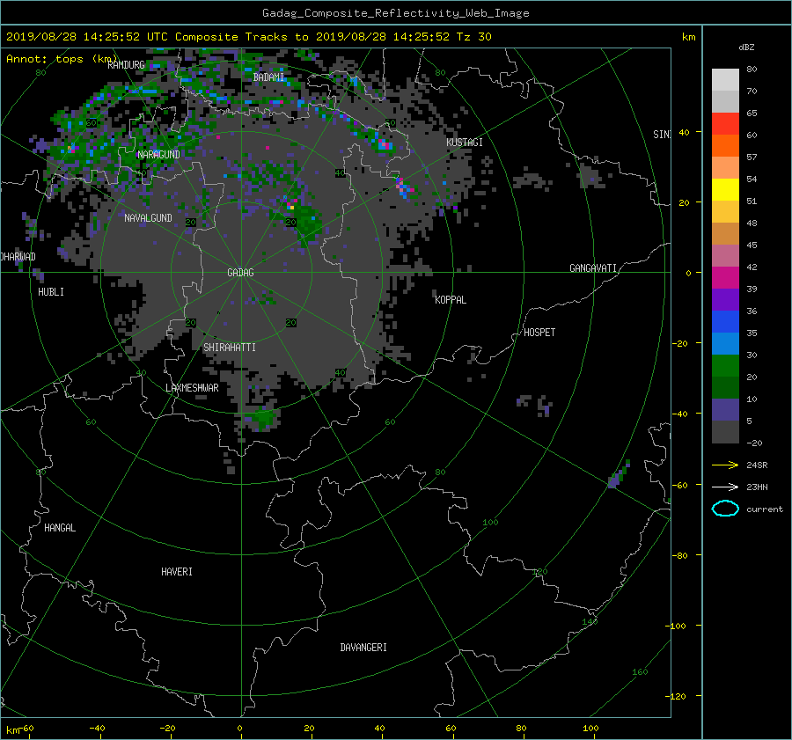
Task: Click the RAMDURG city label
Action: 126,65
